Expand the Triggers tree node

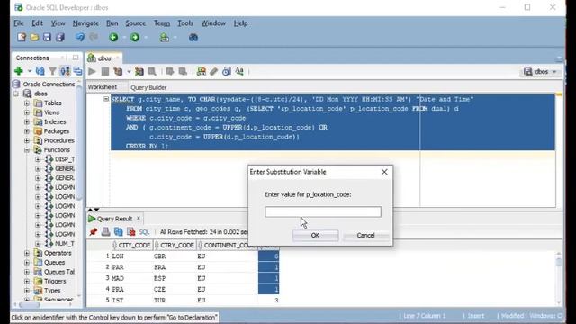pos(27,281)
